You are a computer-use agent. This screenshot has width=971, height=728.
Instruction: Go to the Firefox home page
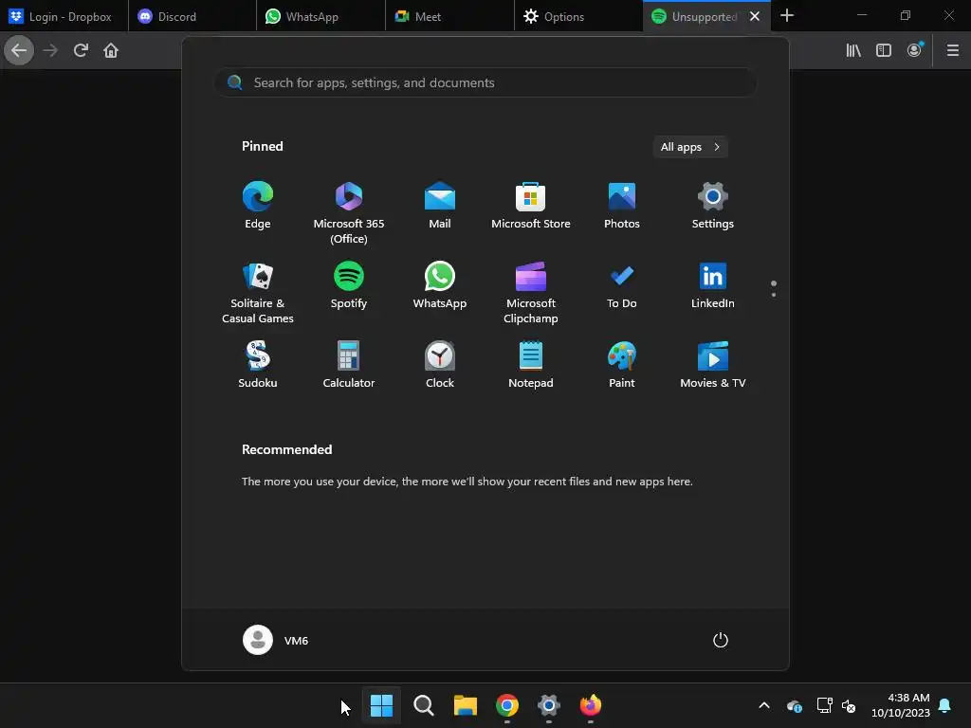[111, 50]
